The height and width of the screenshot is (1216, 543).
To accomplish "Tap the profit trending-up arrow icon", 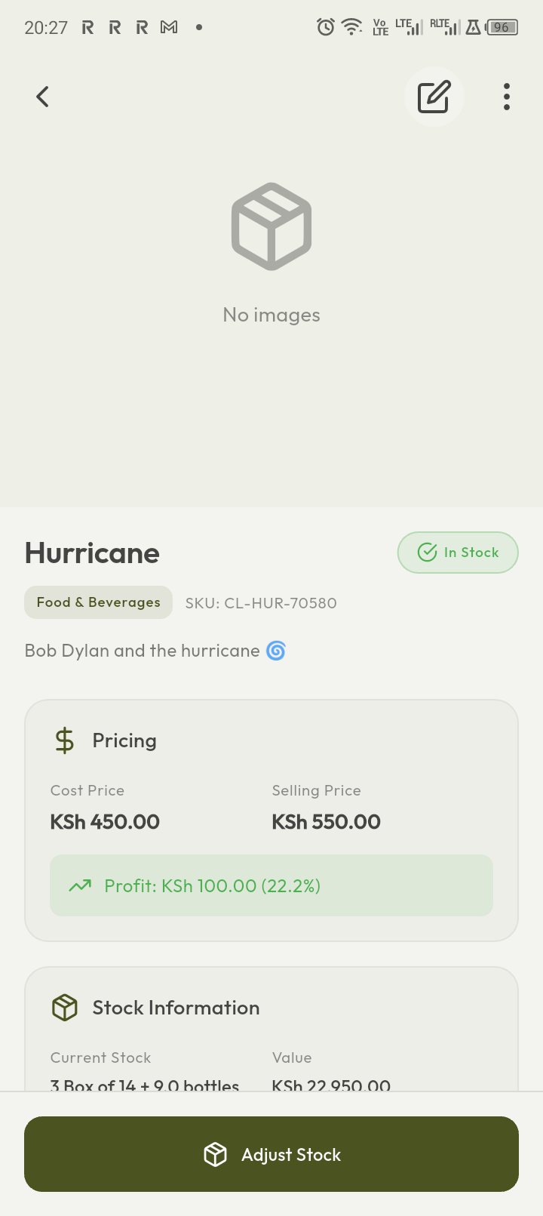I will pyautogui.click(x=80, y=885).
